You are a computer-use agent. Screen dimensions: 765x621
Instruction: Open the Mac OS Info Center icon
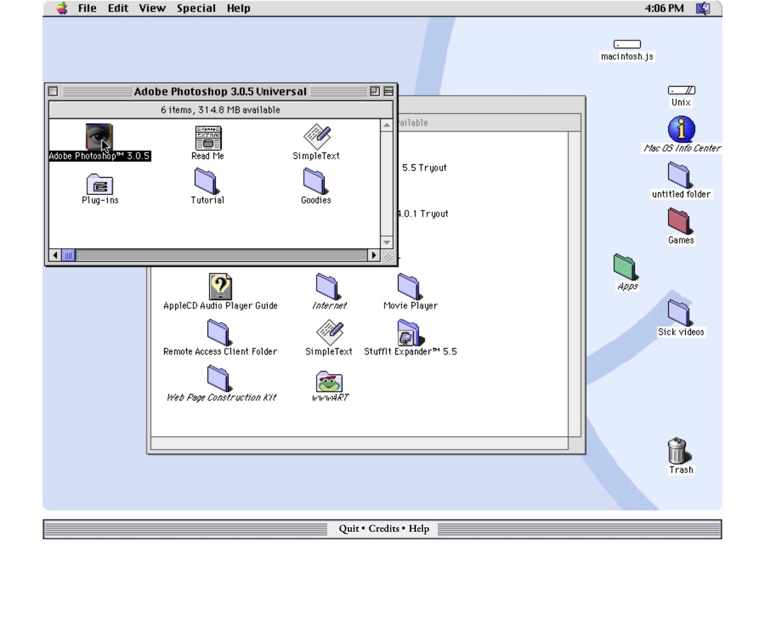682,129
